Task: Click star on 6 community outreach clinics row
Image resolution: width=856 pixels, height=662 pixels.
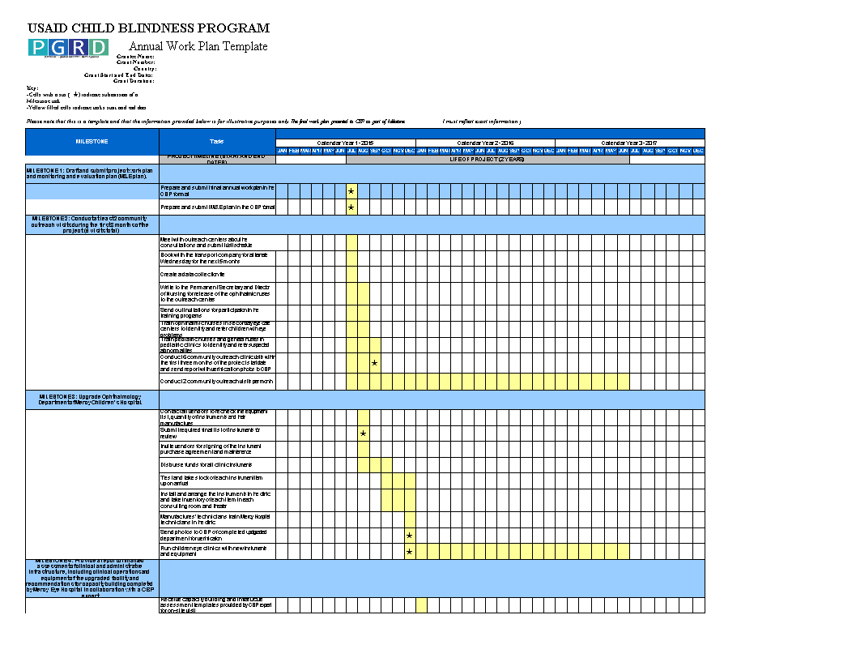Action: coord(375,363)
